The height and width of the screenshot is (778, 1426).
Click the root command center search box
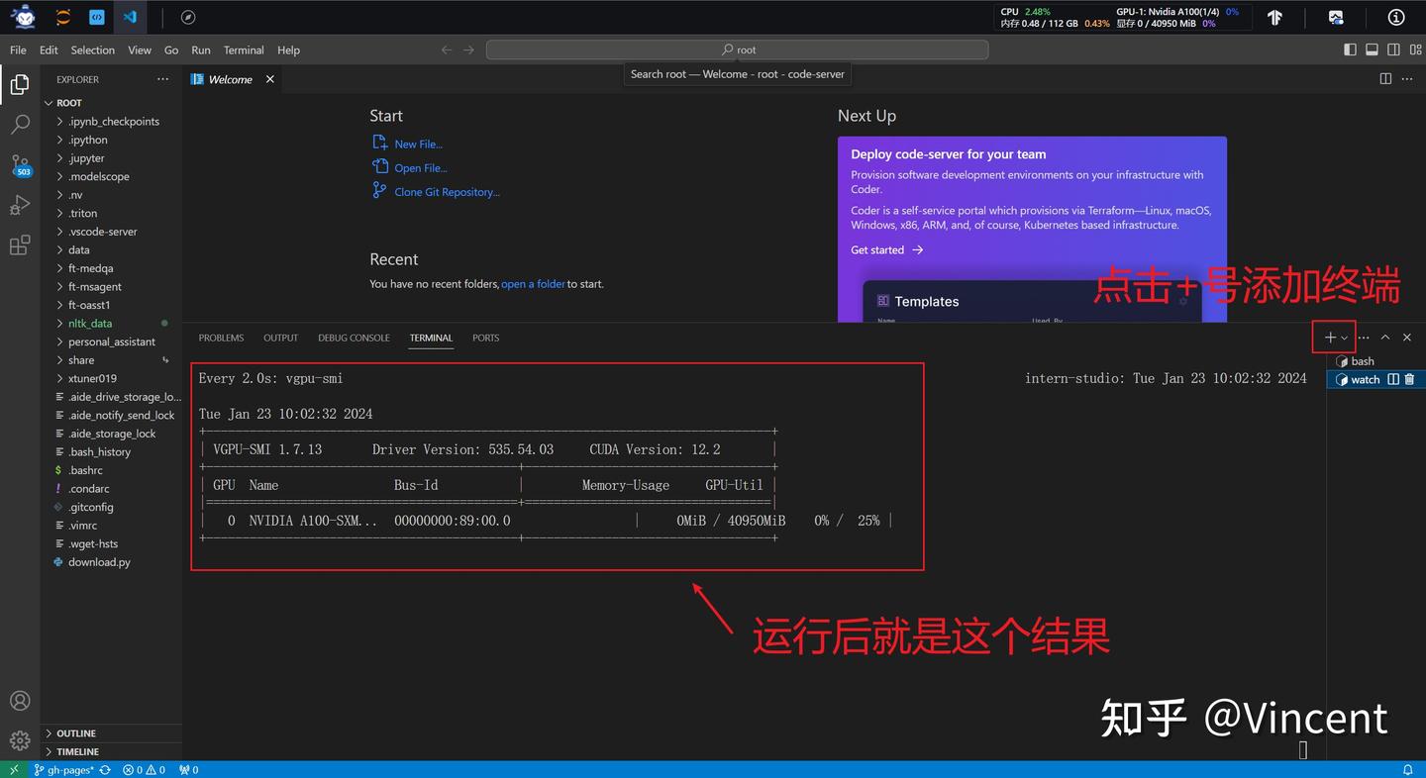(737, 49)
